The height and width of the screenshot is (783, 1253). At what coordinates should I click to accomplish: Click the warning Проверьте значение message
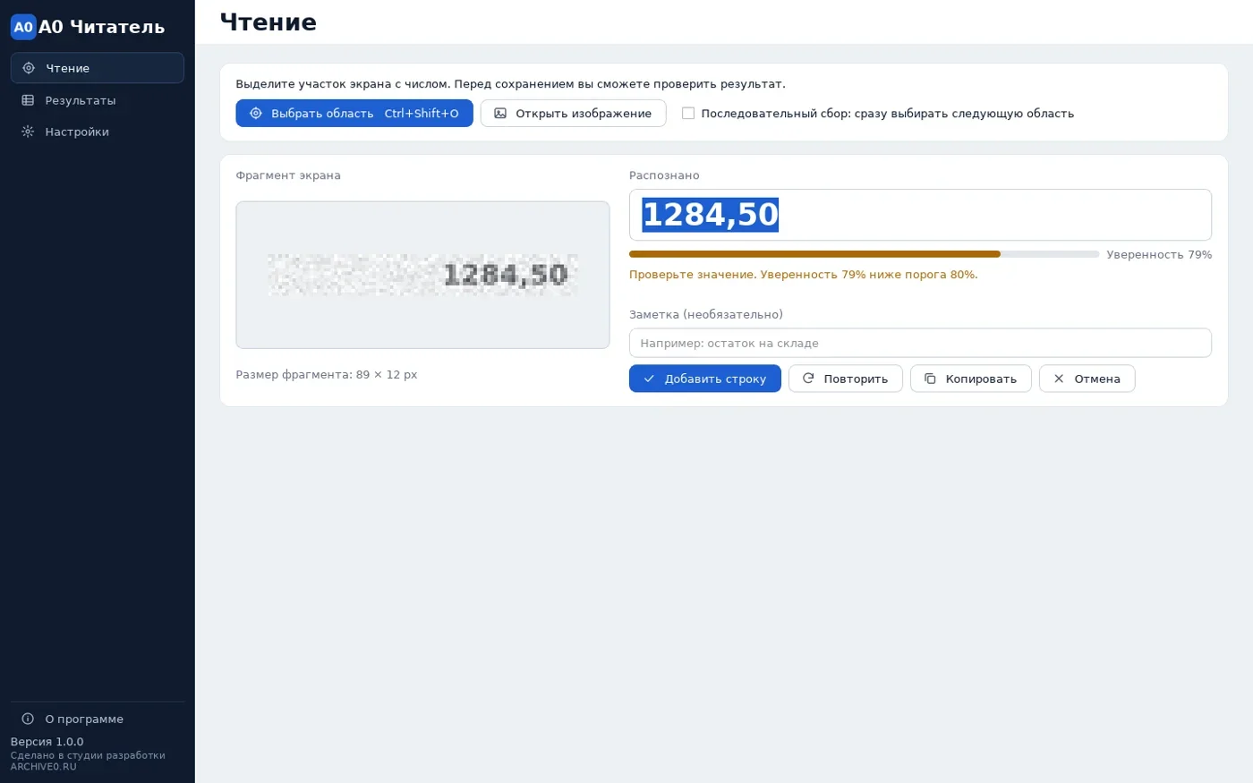pos(803,275)
